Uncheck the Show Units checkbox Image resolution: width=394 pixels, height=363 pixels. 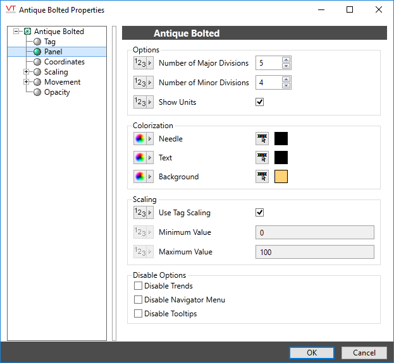(259, 102)
